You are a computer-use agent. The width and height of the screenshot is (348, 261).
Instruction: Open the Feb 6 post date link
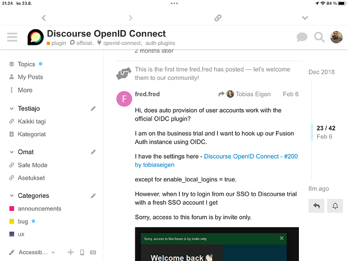pos(291,94)
